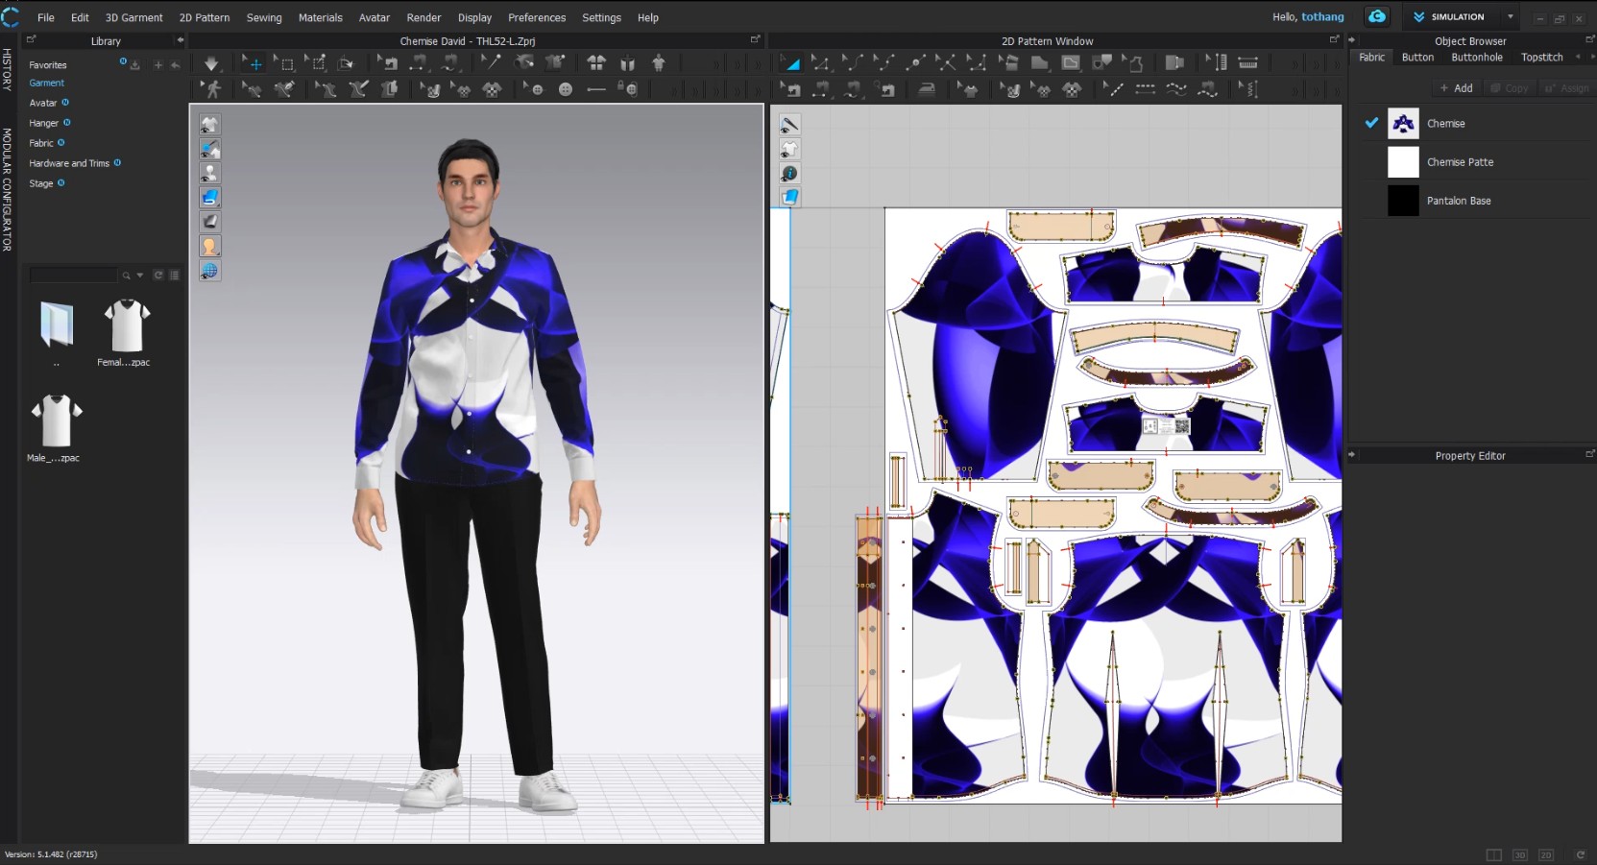The height and width of the screenshot is (865, 1597).
Task: Open the 3D Garment menu
Action: (x=133, y=17)
